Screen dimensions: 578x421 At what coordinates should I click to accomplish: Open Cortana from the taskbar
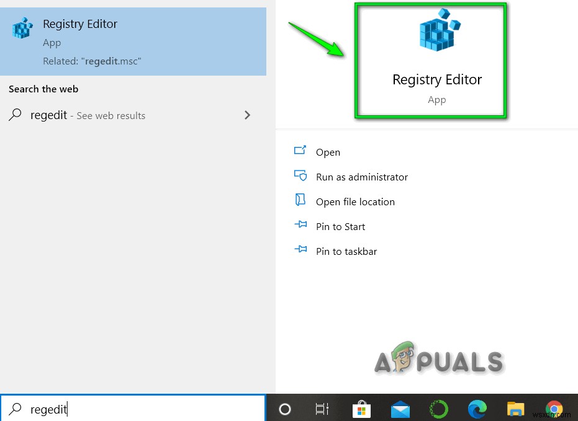[285, 409]
